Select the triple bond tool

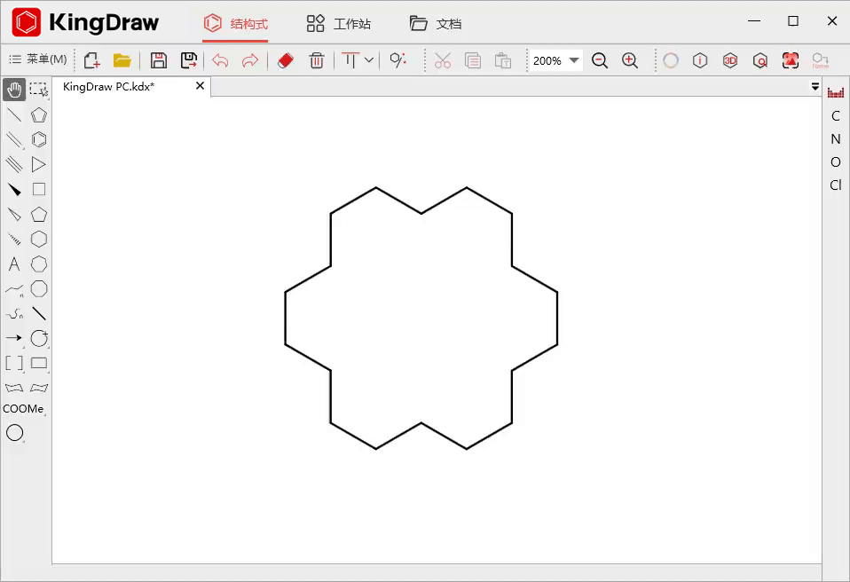click(x=14, y=164)
